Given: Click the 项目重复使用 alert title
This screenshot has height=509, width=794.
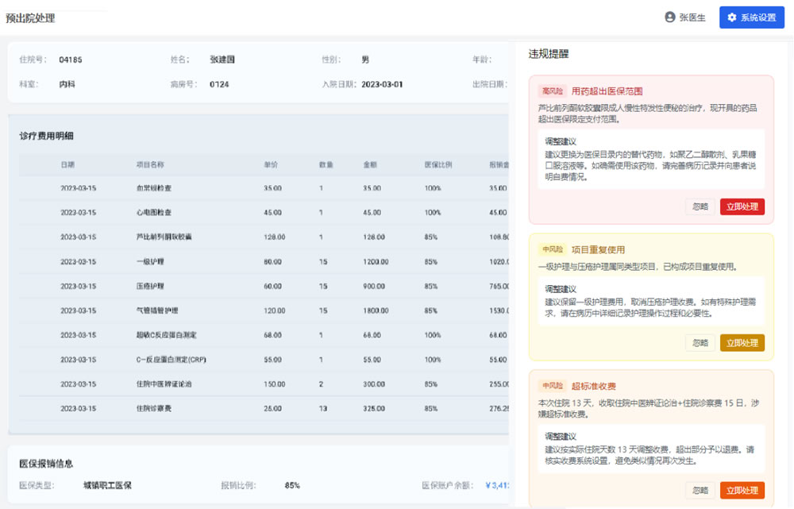Looking at the screenshot, I should 598,249.
